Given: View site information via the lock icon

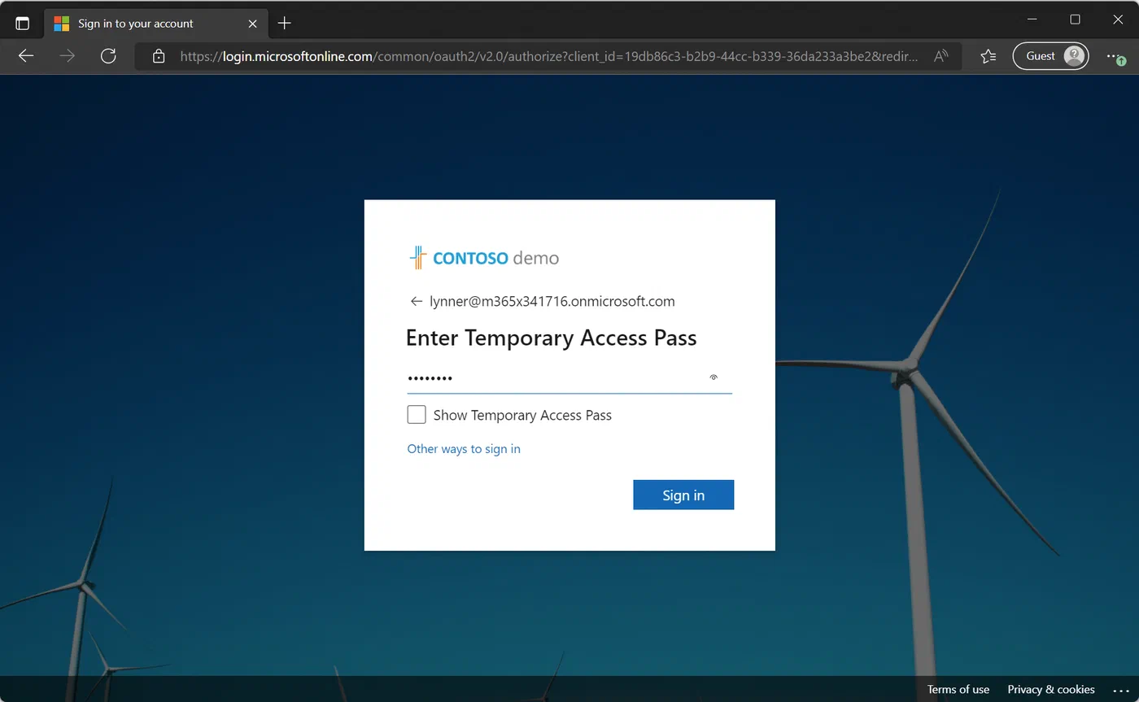Looking at the screenshot, I should (x=159, y=56).
